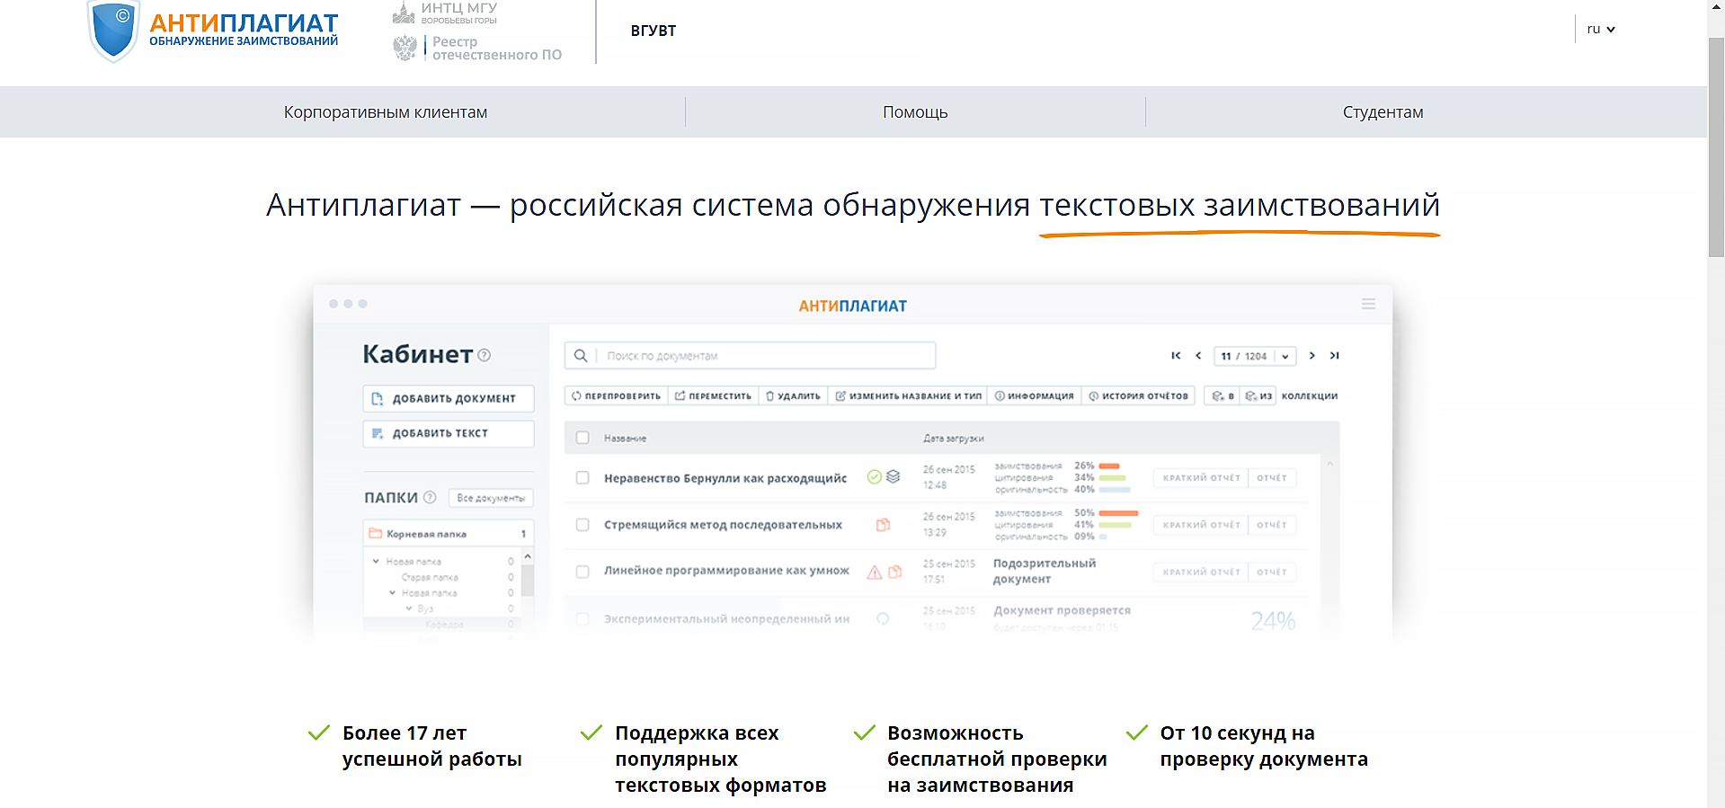
Task: Click the help icon next to ПАПКИ
Action: coord(430,497)
